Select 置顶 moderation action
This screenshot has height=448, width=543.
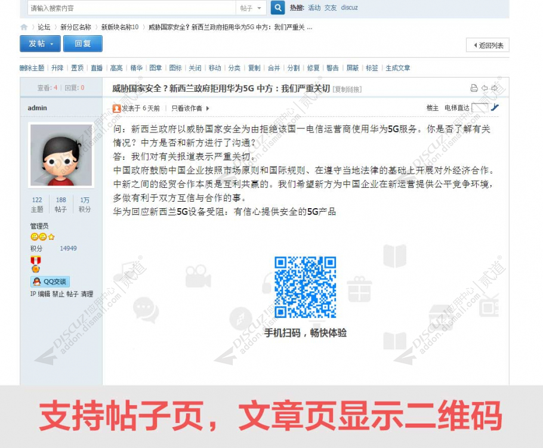pyautogui.click(x=77, y=68)
